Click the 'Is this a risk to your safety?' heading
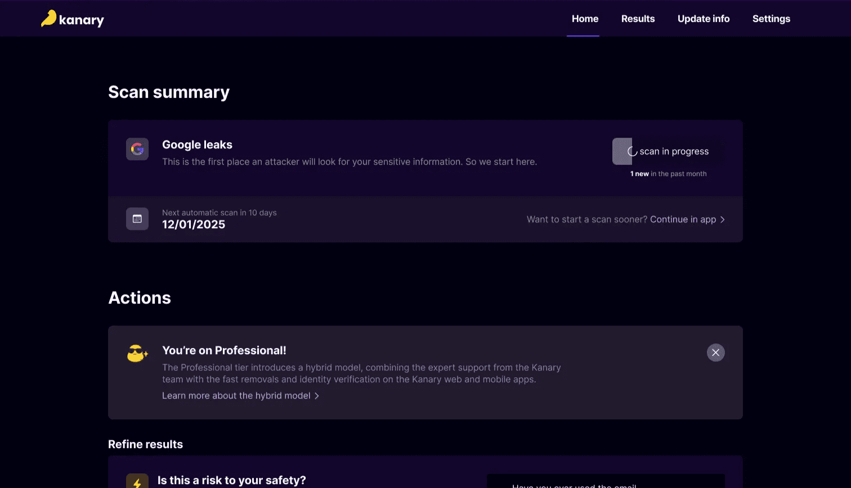 click(x=232, y=480)
